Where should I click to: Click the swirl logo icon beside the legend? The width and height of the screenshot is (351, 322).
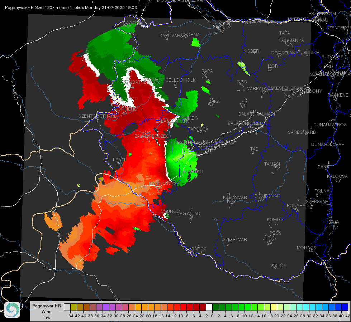(x=12, y=310)
